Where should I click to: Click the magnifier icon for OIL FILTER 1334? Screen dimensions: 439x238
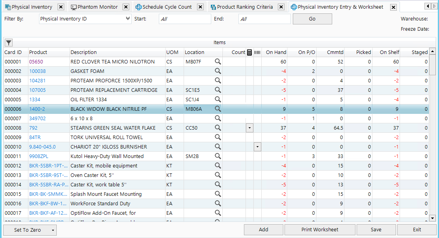click(x=218, y=99)
